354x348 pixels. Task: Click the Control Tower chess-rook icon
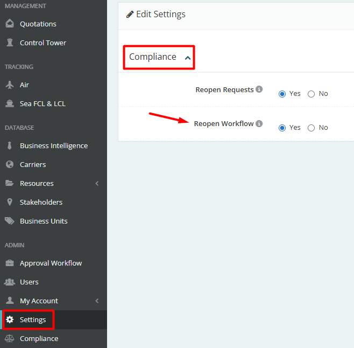click(9, 43)
